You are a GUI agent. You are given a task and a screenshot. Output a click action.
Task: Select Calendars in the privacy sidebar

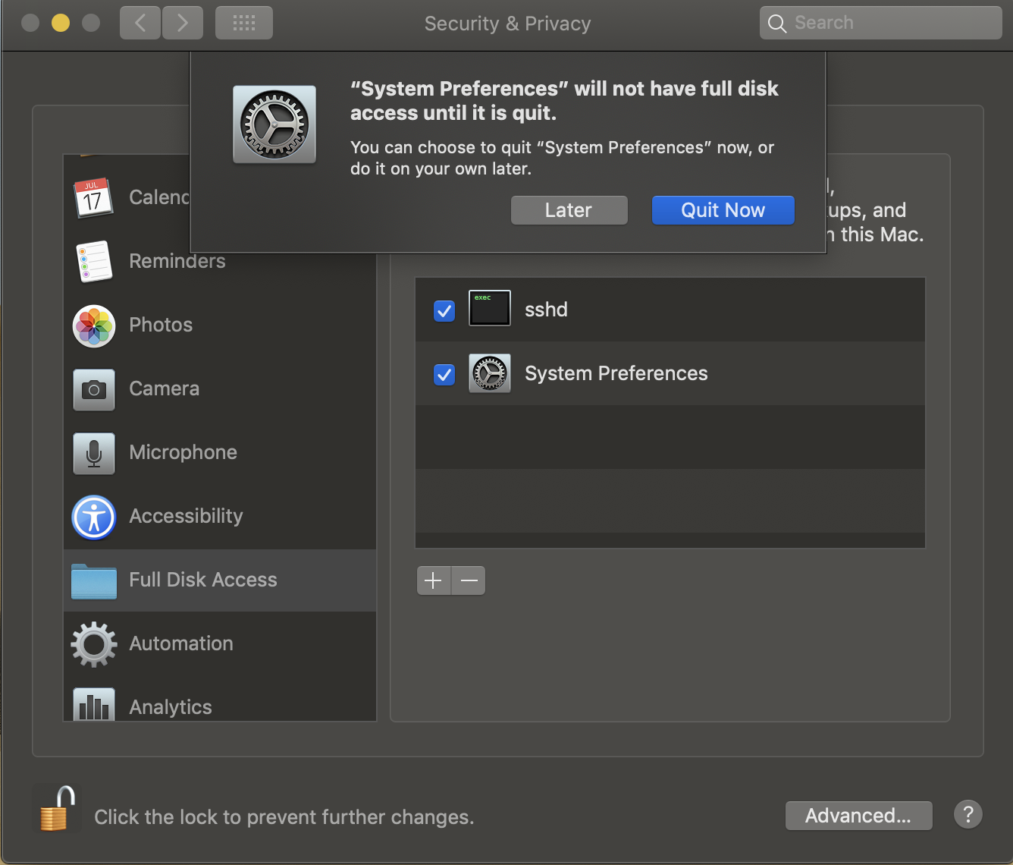127,197
